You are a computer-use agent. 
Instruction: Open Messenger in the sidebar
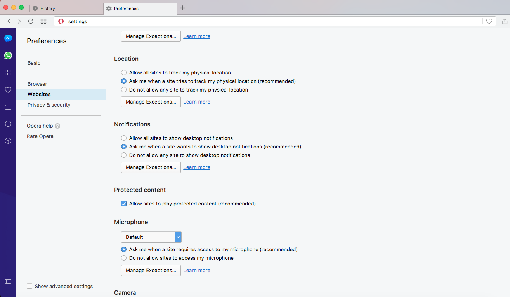(x=8, y=38)
